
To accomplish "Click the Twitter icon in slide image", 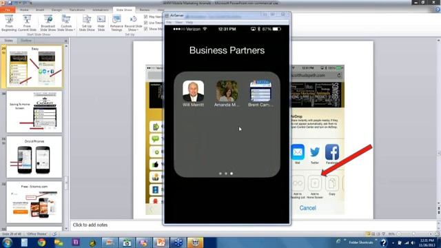I will point(315,152).
